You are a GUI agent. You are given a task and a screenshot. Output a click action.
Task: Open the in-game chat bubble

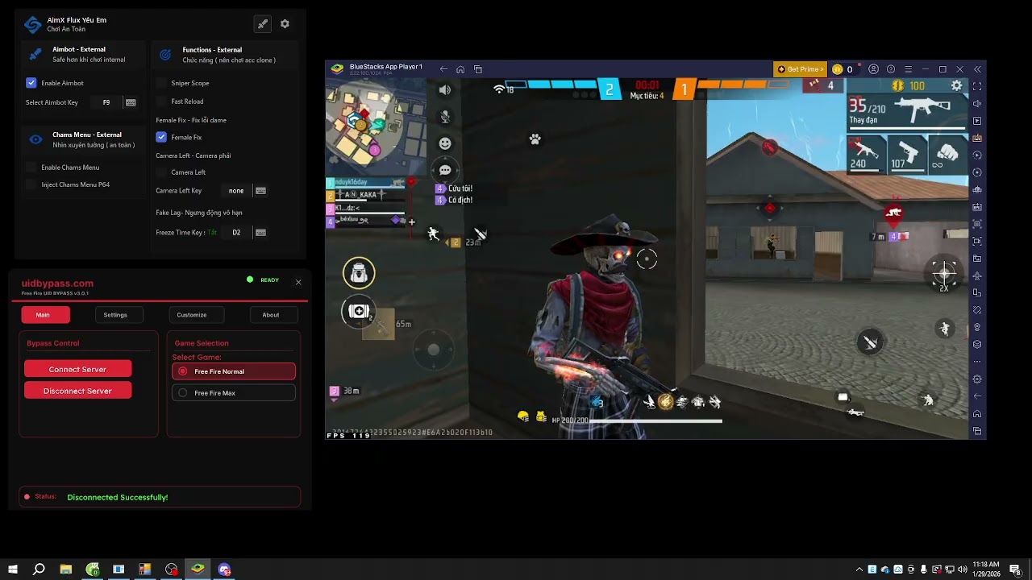(x=445, y=171)
